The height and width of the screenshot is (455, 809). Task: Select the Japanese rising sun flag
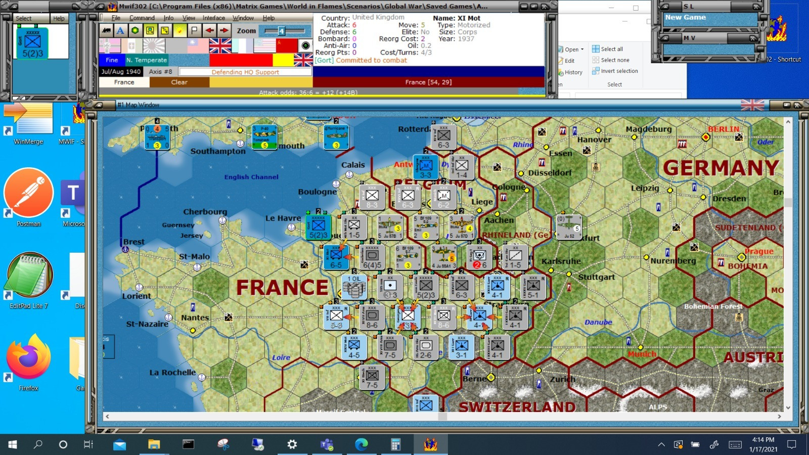click(154, 45)
